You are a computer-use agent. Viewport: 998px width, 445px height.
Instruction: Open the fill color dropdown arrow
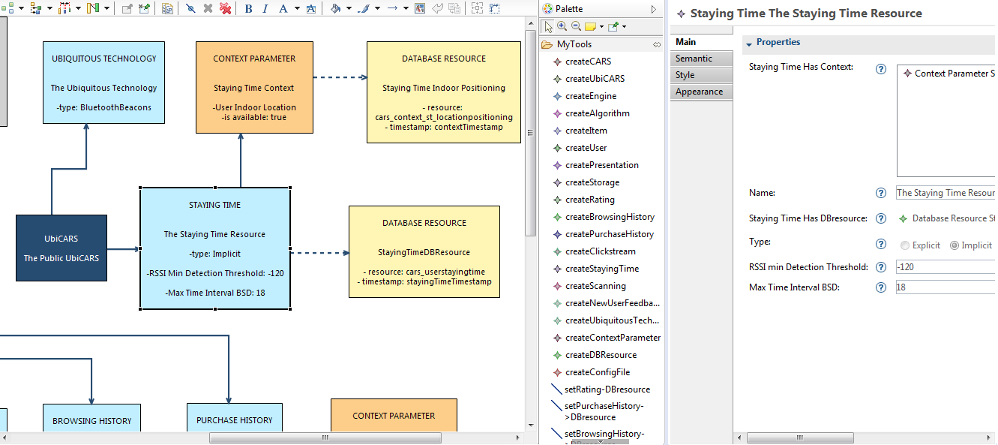coord(349,8)
